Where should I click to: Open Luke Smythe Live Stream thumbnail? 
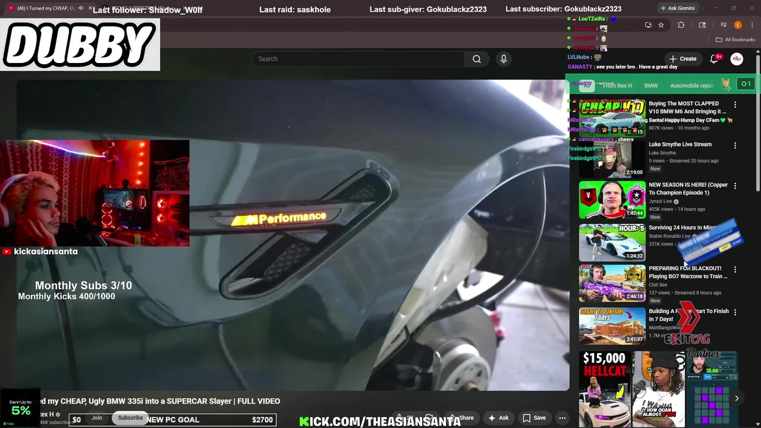tap(612, 159)
